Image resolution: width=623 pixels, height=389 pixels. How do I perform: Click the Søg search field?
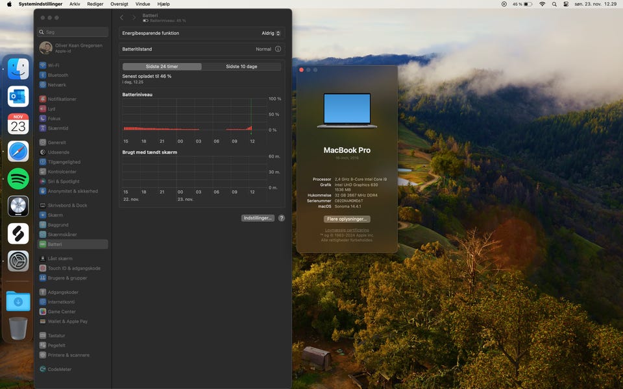pyautogui.click(x=73, y=32)
